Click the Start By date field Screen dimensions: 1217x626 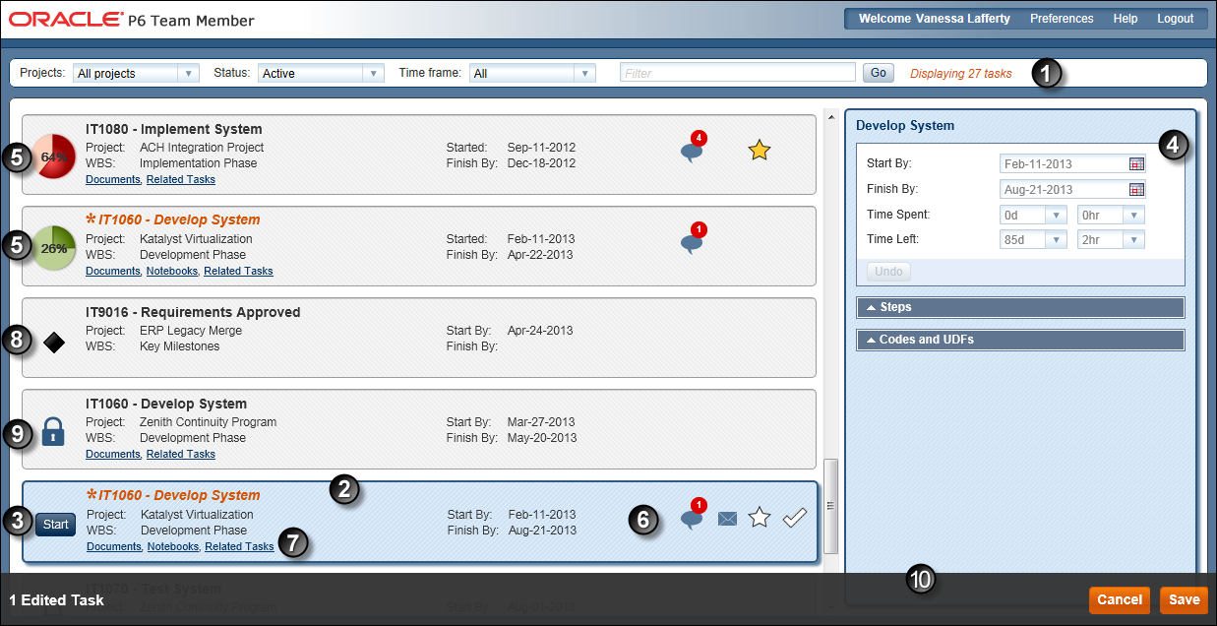1064,163
